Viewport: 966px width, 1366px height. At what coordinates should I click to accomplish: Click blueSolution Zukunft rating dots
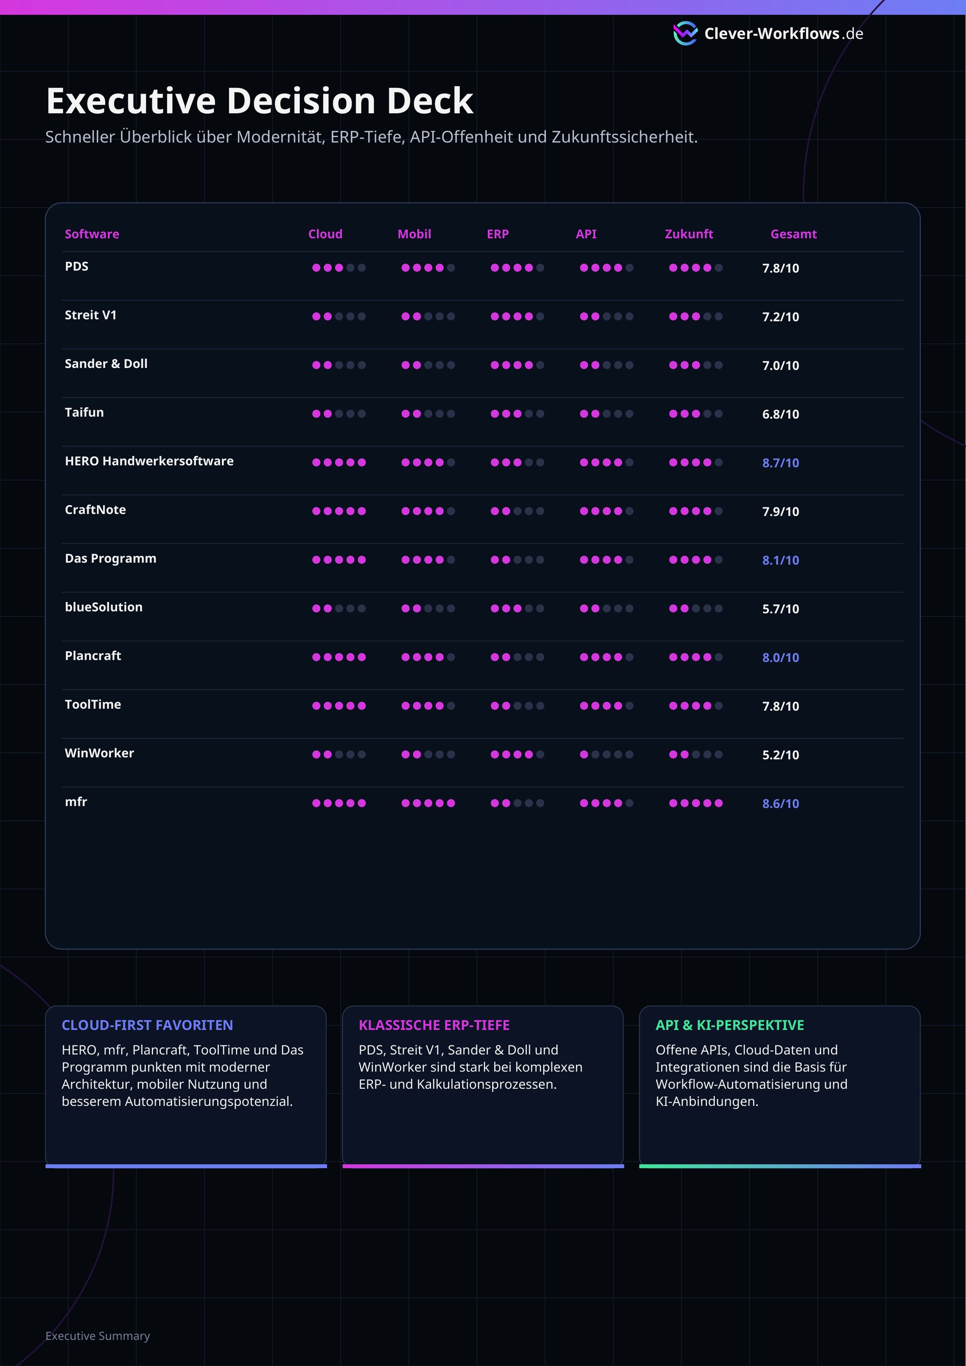(696, 609)
